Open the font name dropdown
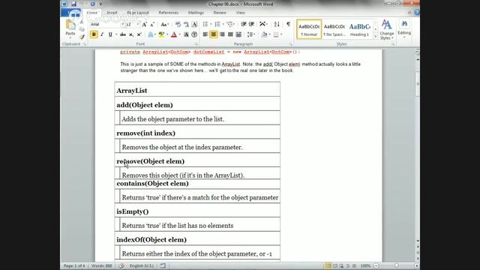The image size is (480, 270). point(122,24)
